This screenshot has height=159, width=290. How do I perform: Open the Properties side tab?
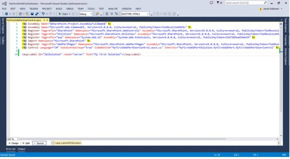coord(285,40)
